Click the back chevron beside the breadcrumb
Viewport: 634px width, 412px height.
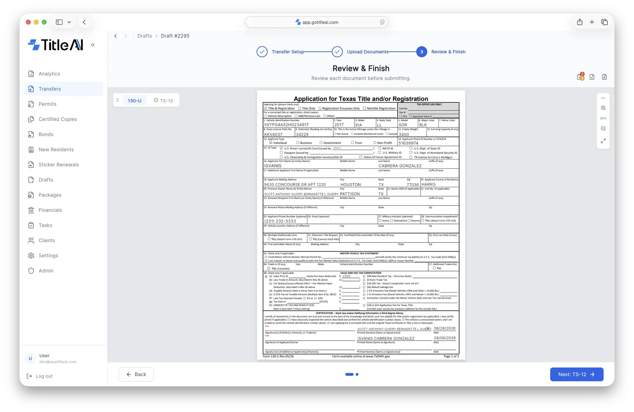tap(116, 36)
